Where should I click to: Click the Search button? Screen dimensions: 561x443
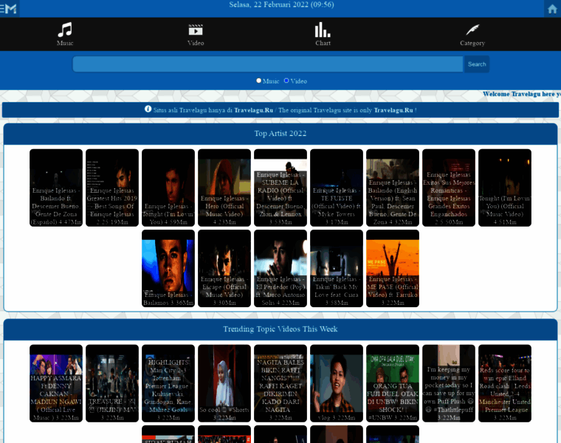[x=477, y=64]
